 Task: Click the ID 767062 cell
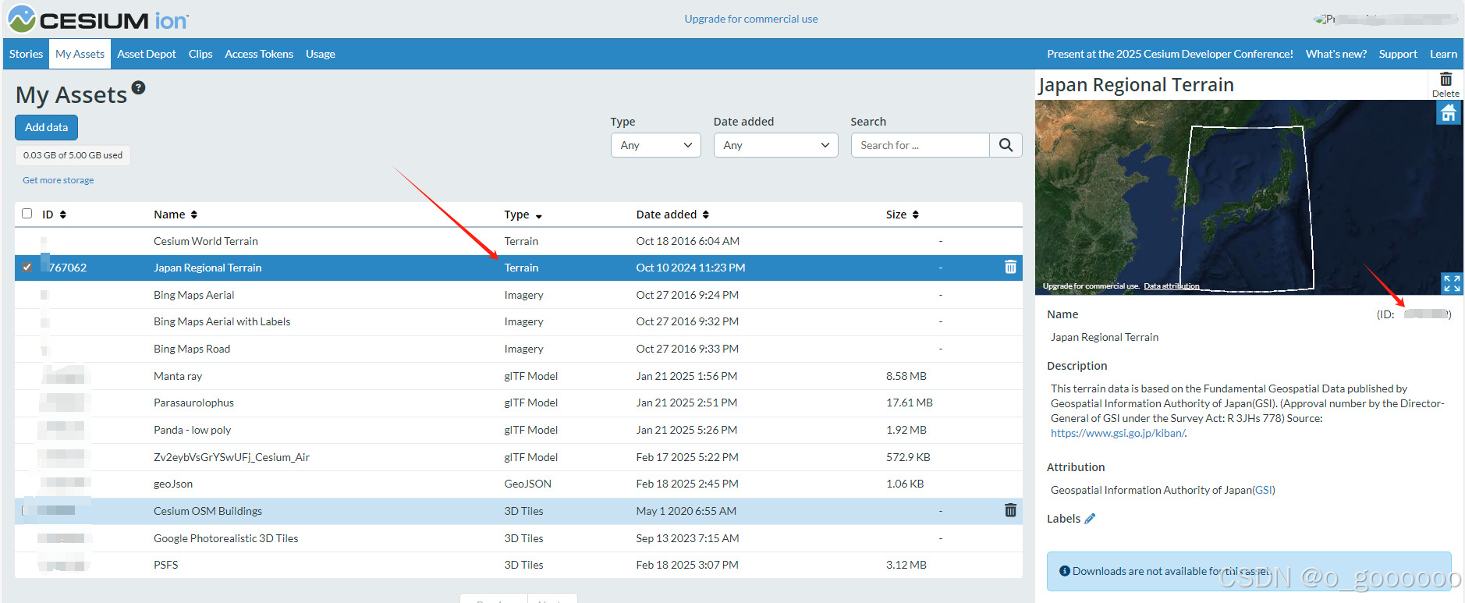tap(68, 268)
